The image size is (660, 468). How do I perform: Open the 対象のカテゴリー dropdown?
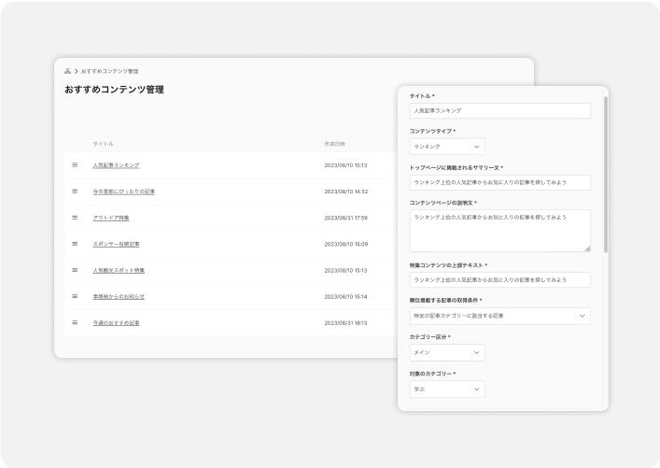click(447, 390)
